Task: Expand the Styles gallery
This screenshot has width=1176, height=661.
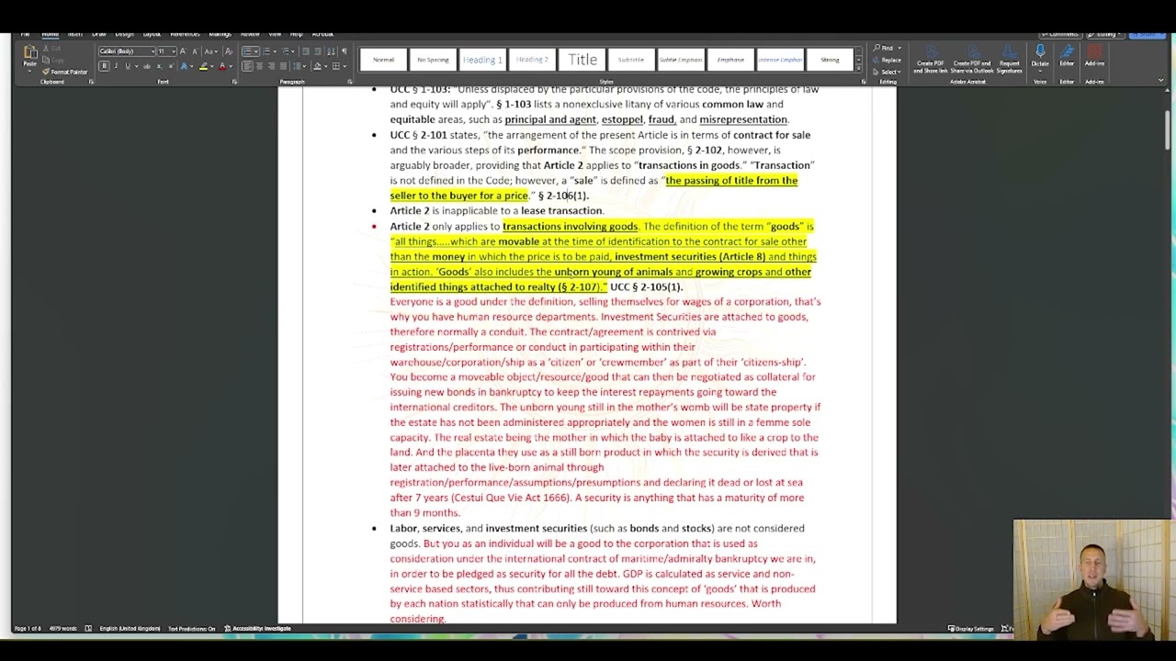Action: click(x=859, y=68)
